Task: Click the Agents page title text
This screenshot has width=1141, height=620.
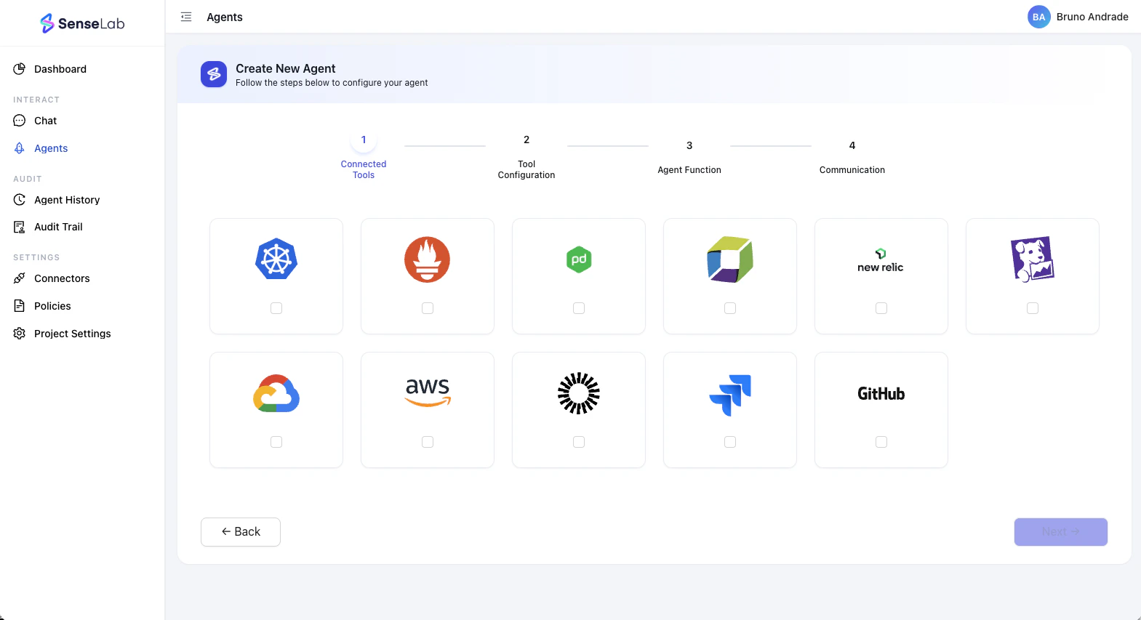Action: tap(225, 17)
